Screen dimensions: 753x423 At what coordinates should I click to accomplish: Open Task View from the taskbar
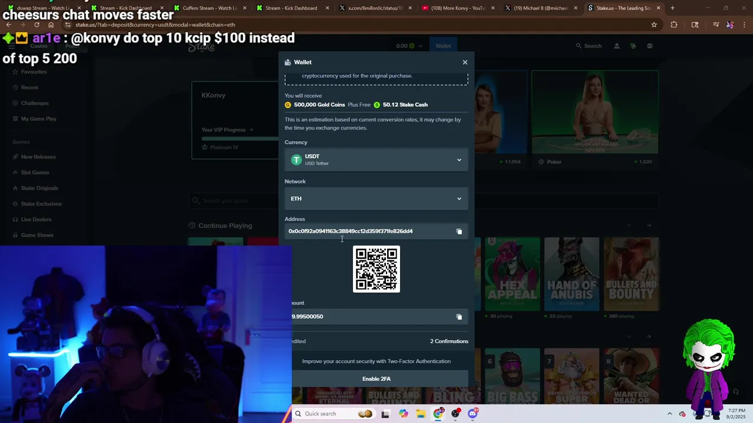[x=385, y=414]
